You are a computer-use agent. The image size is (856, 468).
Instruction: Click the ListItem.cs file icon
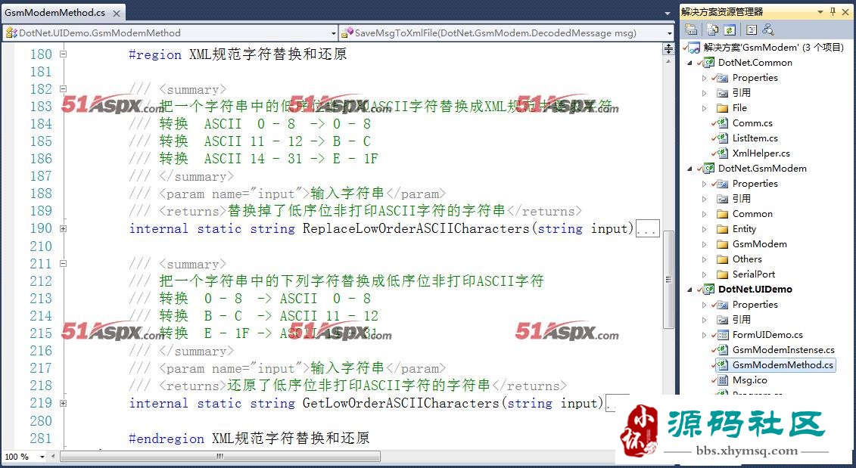[x=722, y=138]
